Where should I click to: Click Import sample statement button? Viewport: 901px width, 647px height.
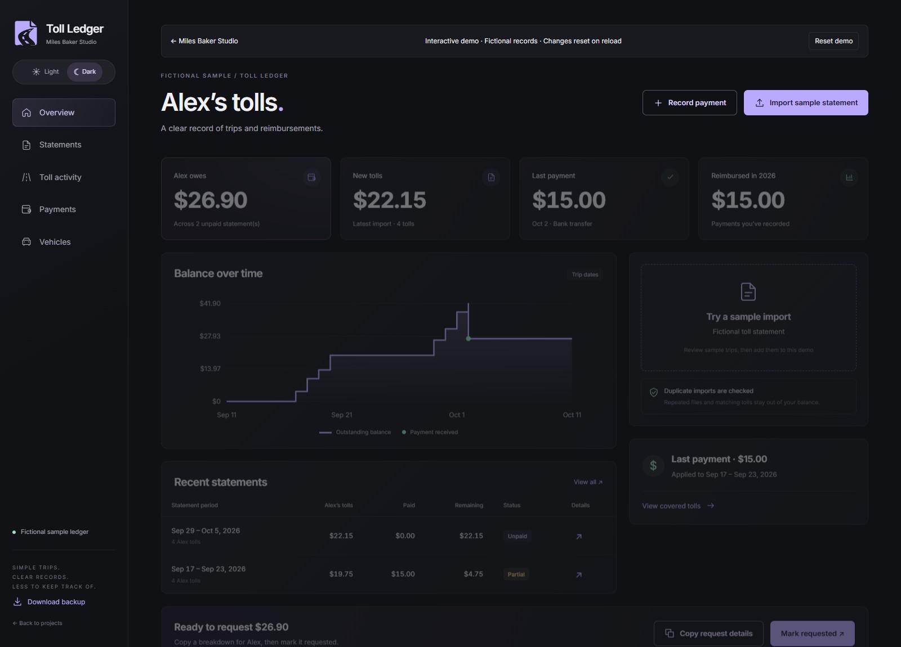point(806,102)
